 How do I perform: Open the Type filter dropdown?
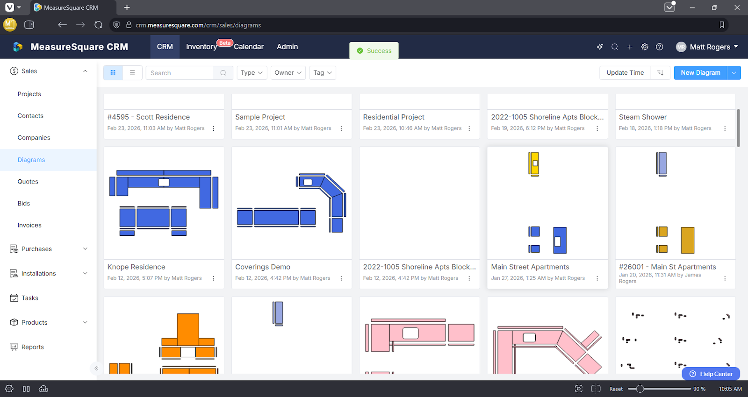pyautogui.click(x=252, y=73)
